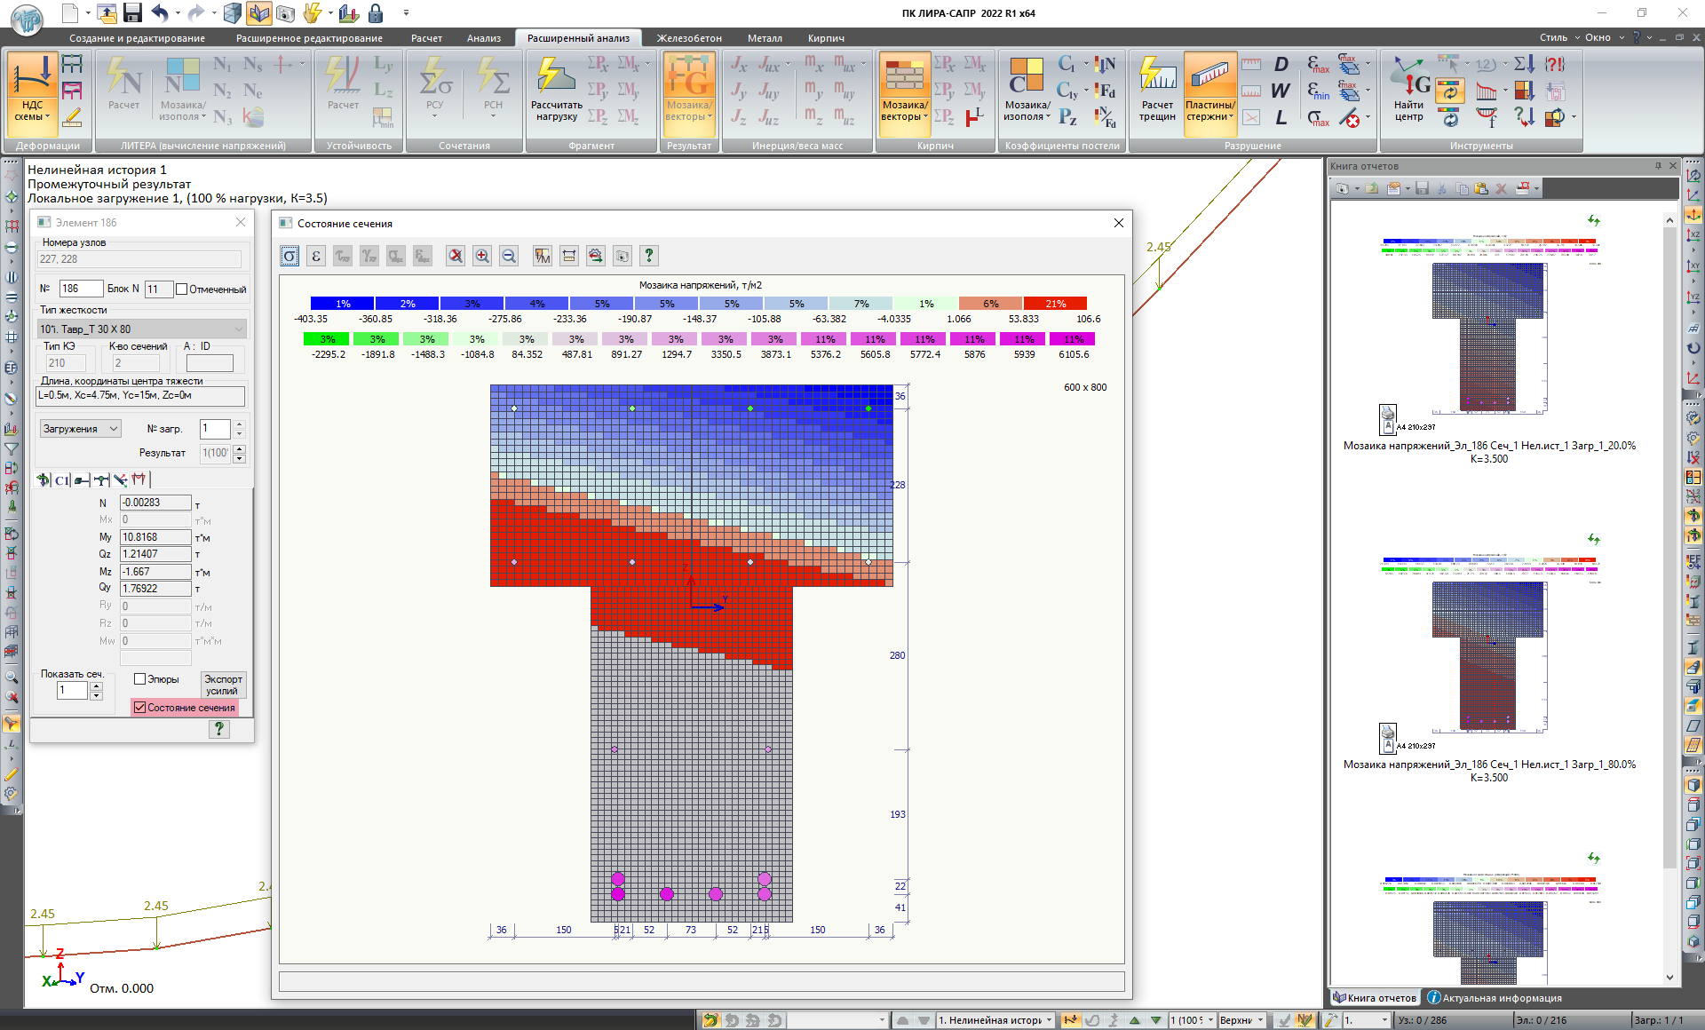Switch to the Железобетон ribbon tab
The height and width of the screenshot is (1030, 1705).
(x=689, y=38)
